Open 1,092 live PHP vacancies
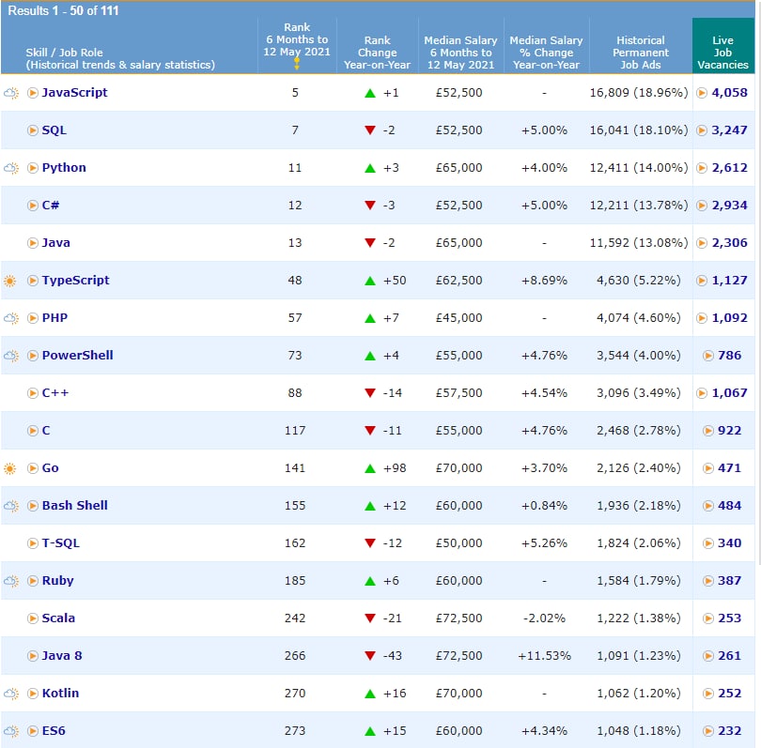 pyautogui.click(x=729, y=318)
